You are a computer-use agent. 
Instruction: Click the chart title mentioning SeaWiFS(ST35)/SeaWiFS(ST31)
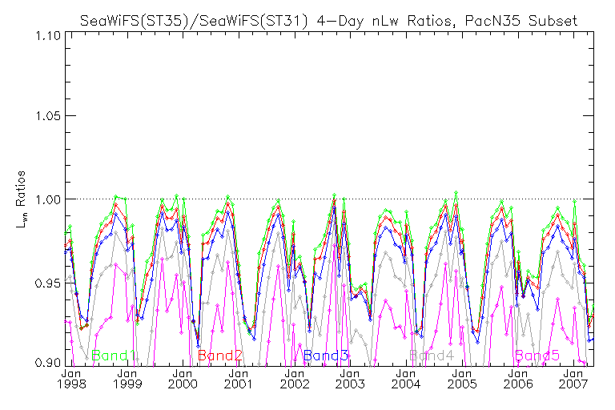click(328, 20)
